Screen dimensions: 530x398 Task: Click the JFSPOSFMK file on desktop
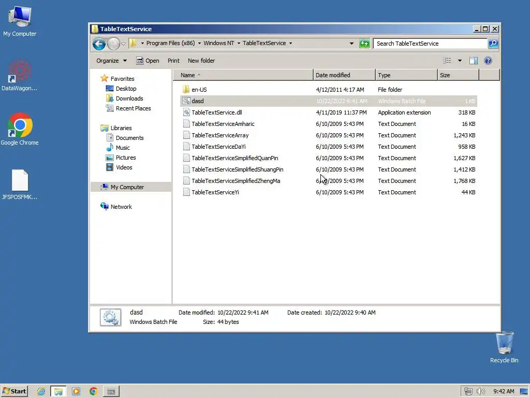[20, 184]
